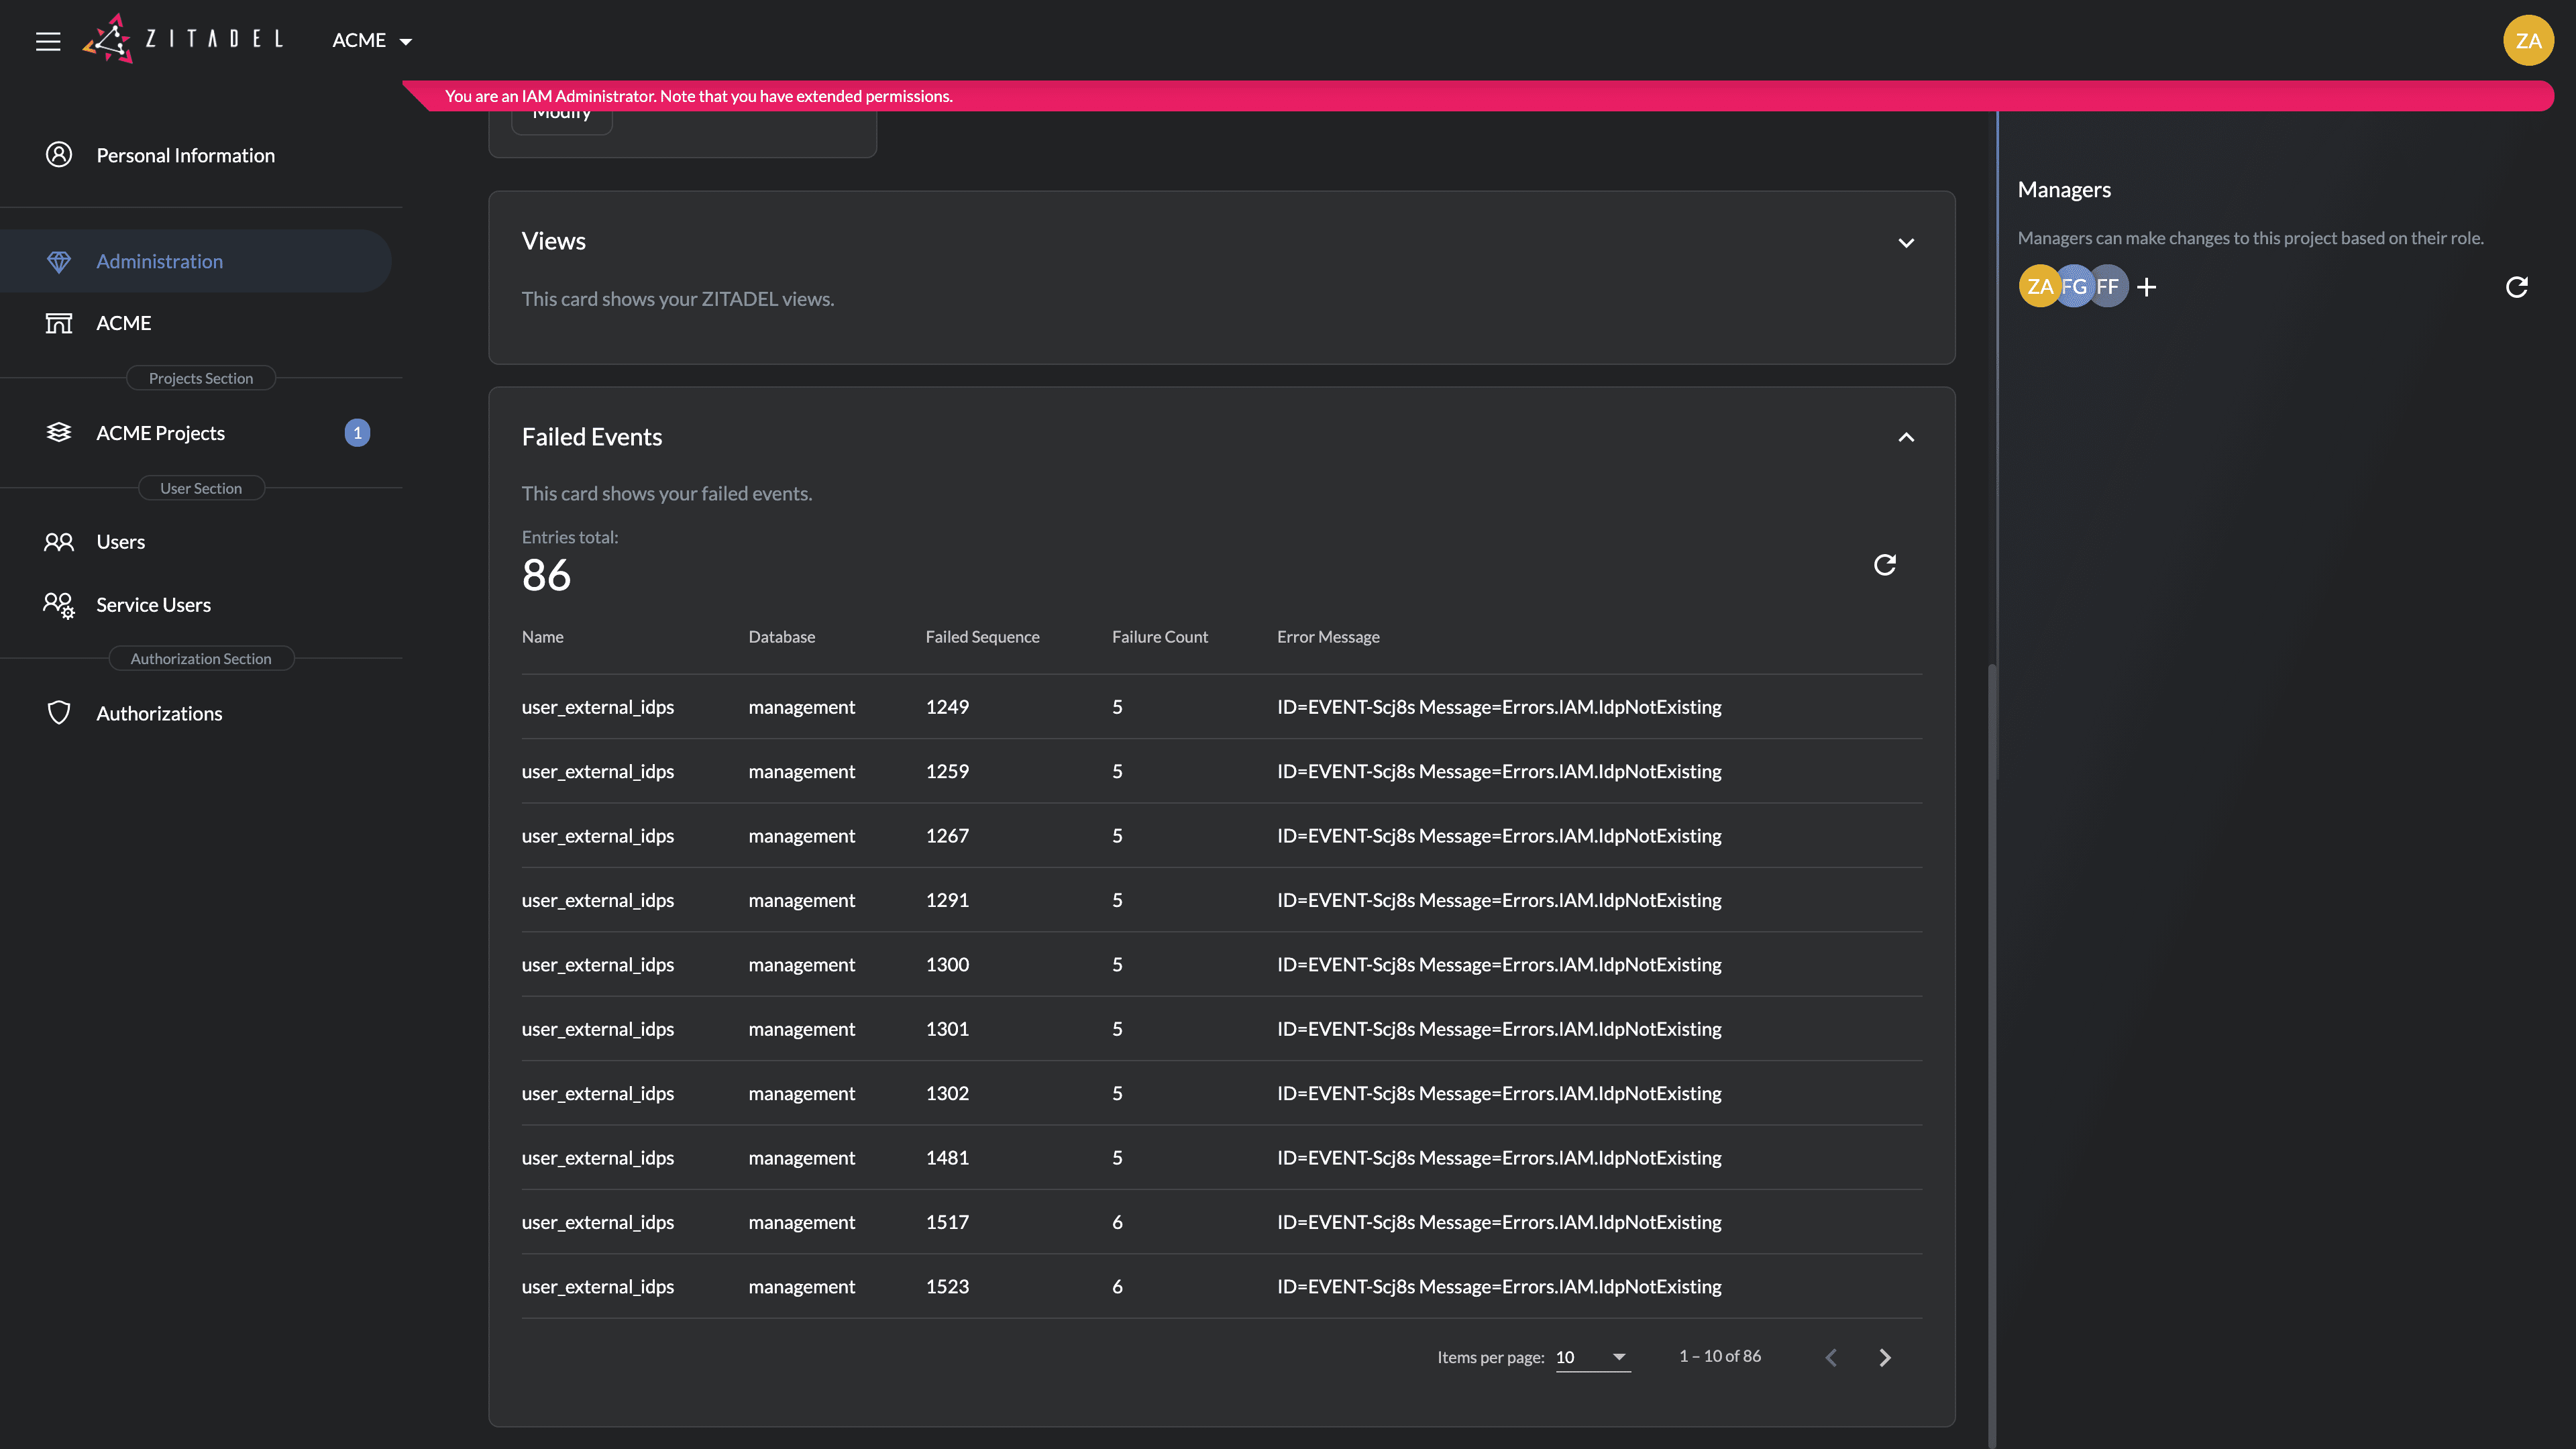This screenshot has height=1449, width=2576.
Task: Open the hamburger menu icon
Action: point(48,41)
